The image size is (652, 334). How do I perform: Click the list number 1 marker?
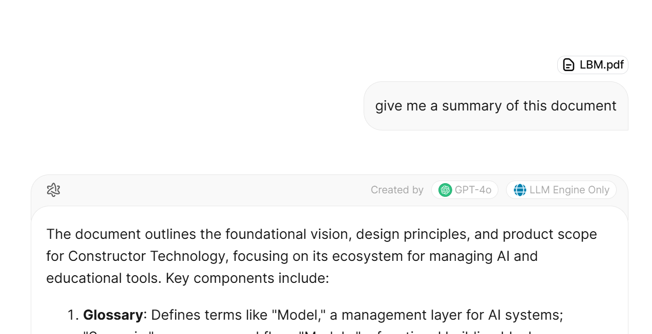(x=73, y=315)
